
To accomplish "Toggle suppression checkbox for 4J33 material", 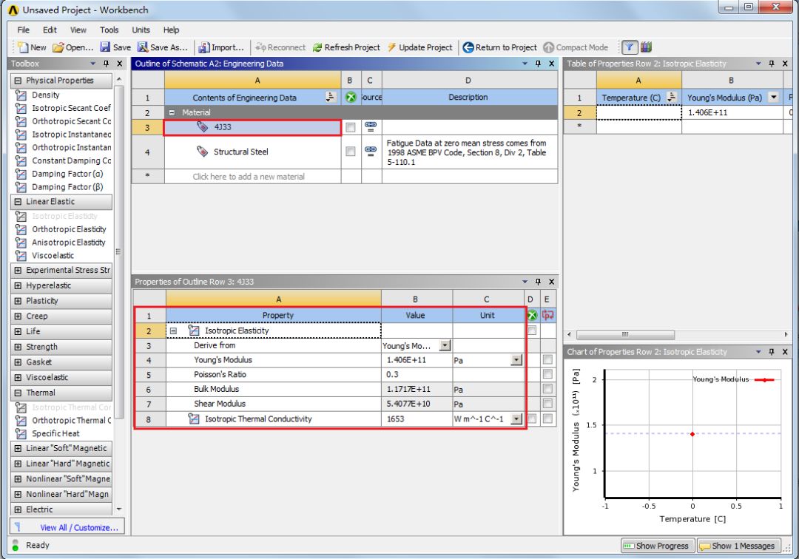I will [x=351, y=127].
